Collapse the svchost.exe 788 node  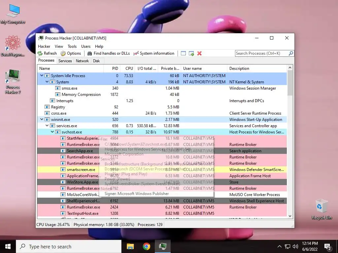pos(52,132)
